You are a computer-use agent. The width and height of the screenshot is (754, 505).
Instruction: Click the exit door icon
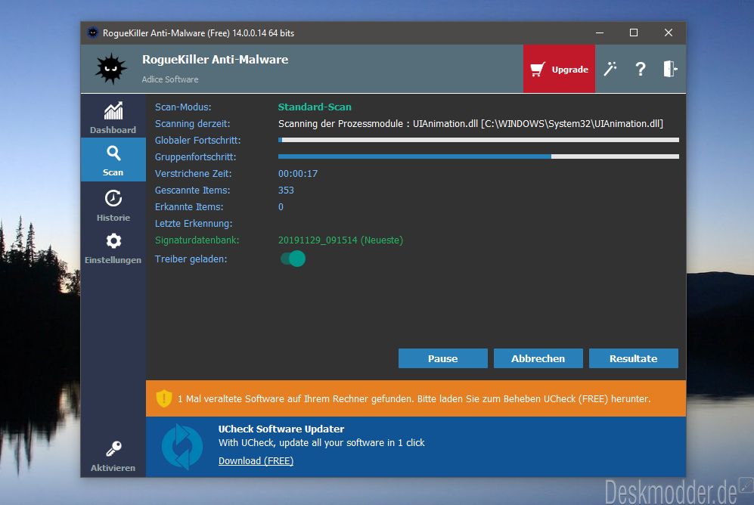670,70
